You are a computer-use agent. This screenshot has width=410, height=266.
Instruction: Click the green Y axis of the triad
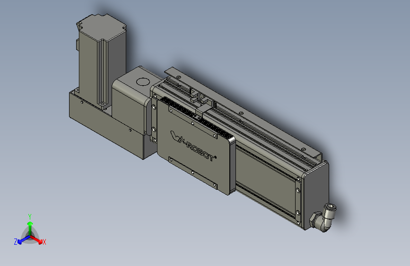pos(30,225)
